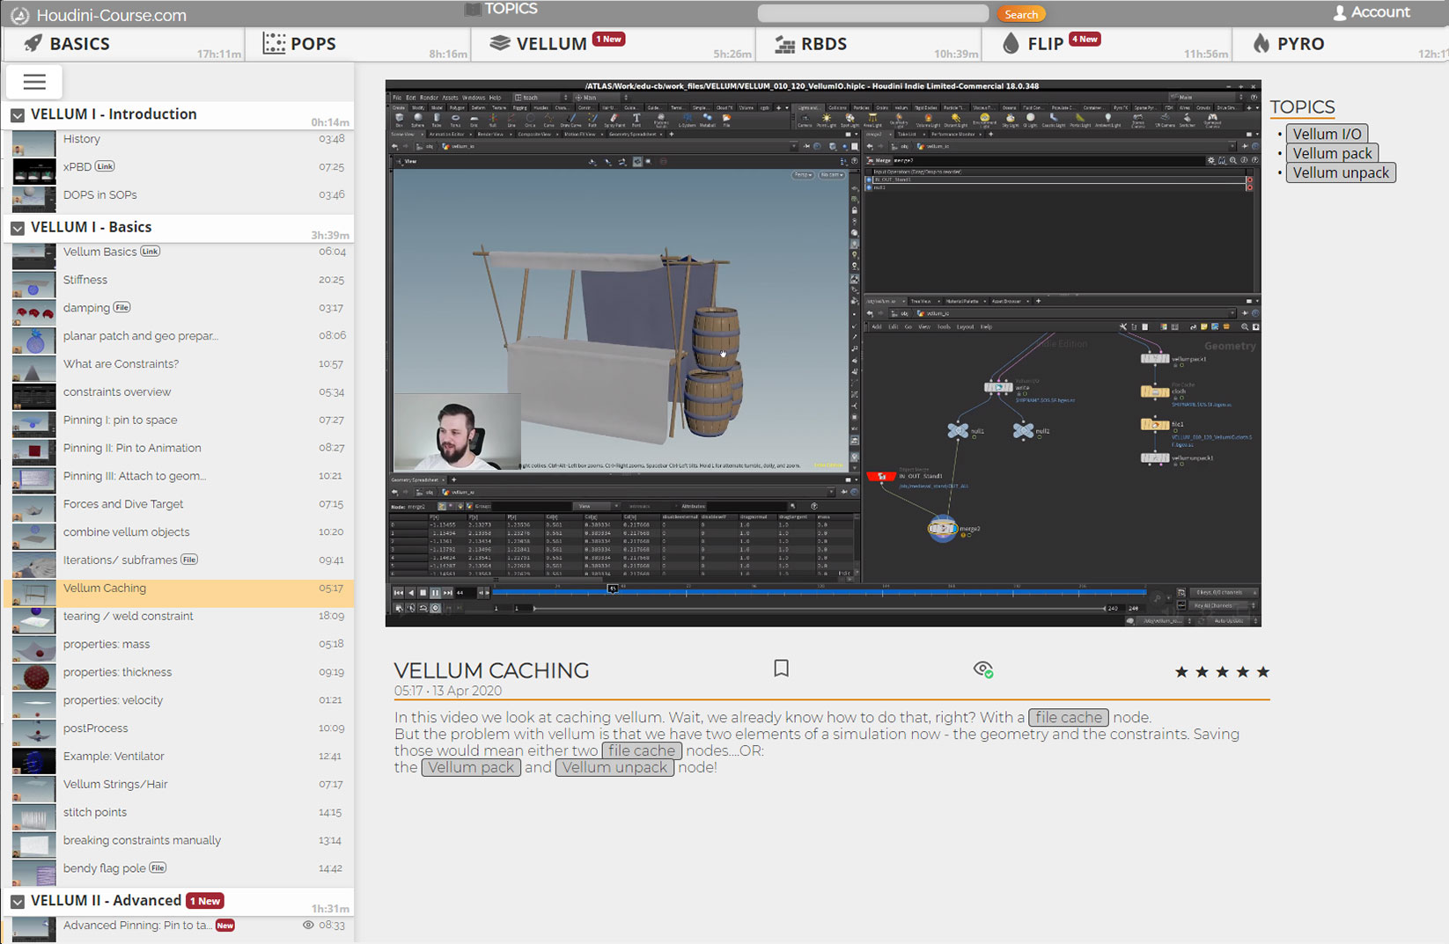Collapse the VELLUM I - Basics section
This screenshot has height=944, width=1449.
coord(18,228)
